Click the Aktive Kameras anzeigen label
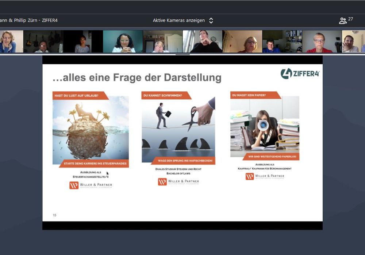This screenshot has height=255, width=365. click(178, 20)
